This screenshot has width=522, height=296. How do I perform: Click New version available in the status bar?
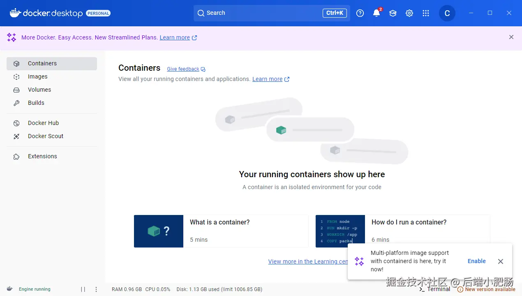pyautogui.click(x=490, y=289)
